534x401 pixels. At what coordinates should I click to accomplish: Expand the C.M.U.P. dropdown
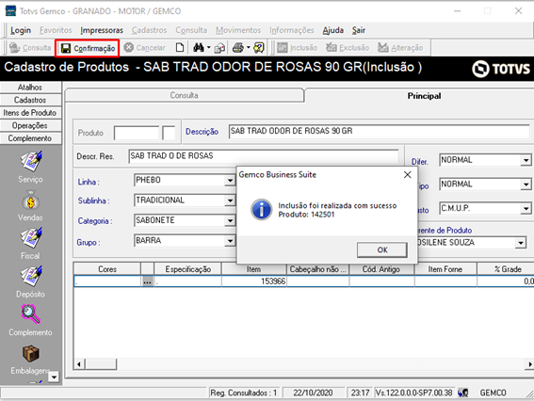[526, 208]
